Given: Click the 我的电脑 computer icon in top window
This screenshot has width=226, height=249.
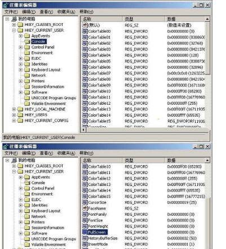Looking at the screenshot, I should click(x=14, y=19).
